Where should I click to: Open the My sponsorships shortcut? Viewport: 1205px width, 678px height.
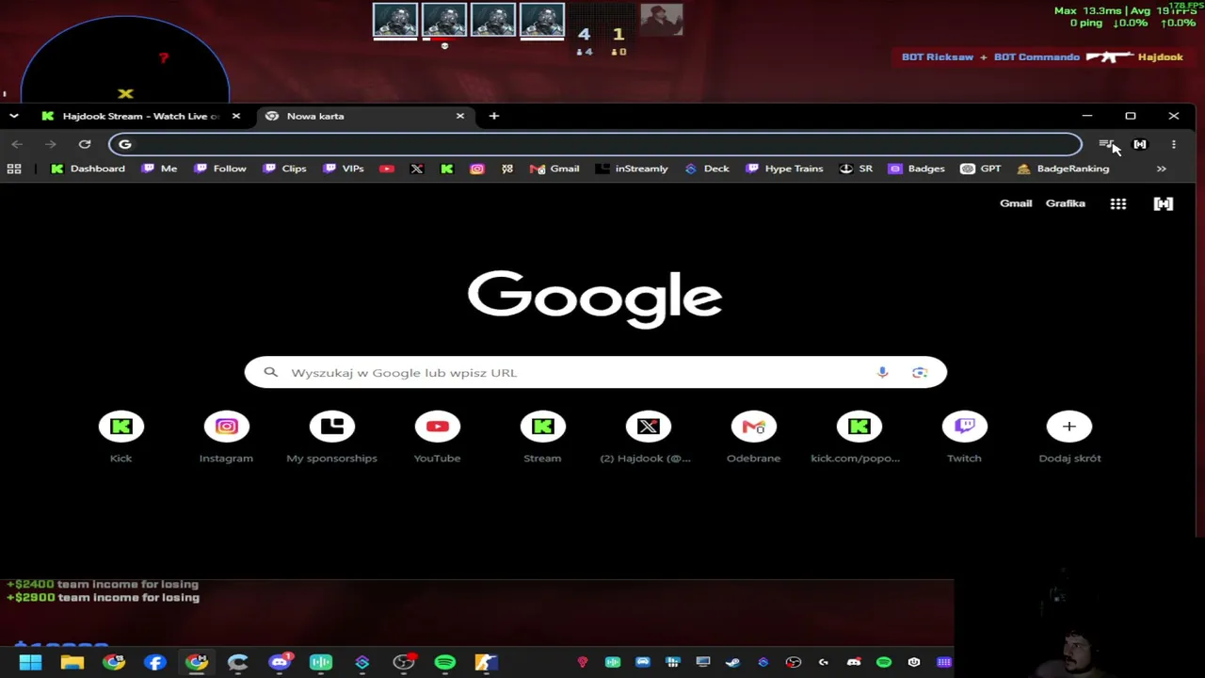(x=331, y=438)
